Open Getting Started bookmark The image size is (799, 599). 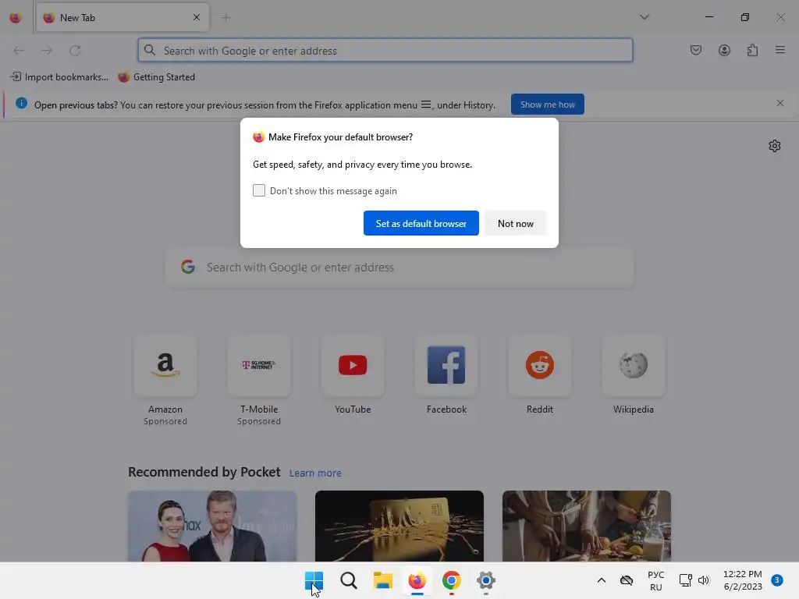(156, 77)
